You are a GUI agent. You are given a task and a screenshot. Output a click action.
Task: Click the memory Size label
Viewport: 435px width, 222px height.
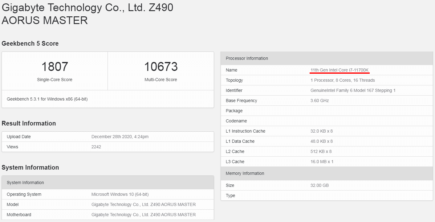230,185
